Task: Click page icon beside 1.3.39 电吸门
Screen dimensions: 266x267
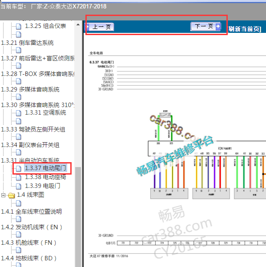Action: point(19,186)
